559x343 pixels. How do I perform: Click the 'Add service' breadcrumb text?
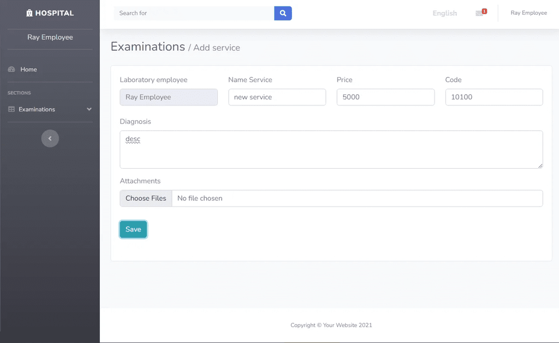[x=216, y=48]
